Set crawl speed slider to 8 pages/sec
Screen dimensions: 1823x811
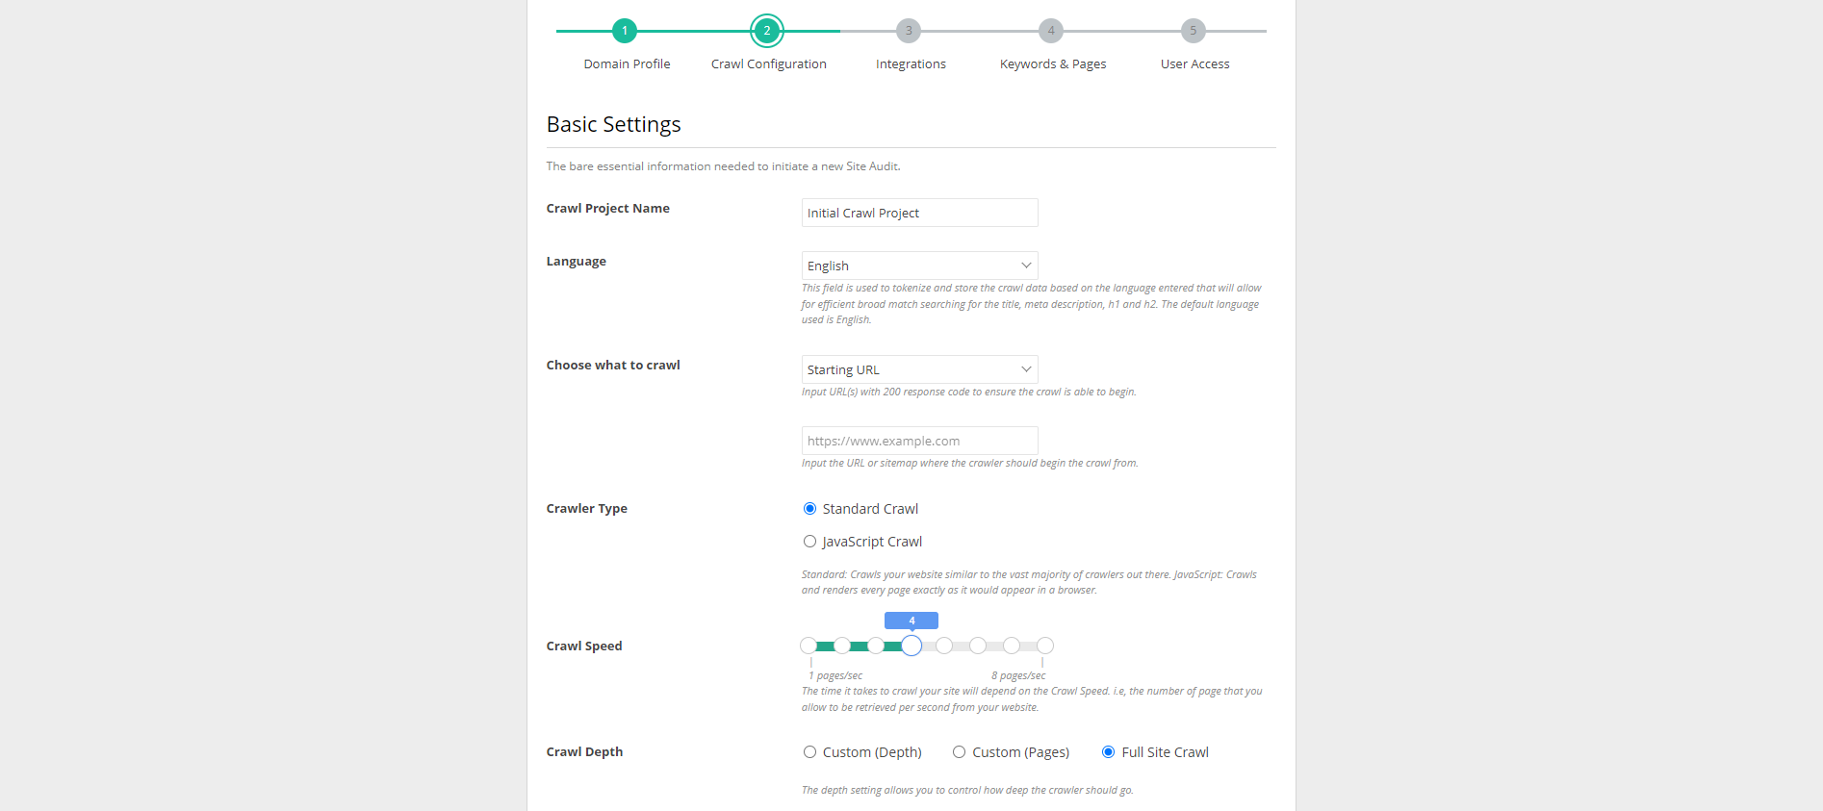[x=1045, y=646]
